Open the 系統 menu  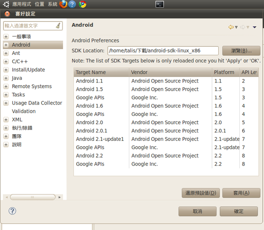(52, 4)
